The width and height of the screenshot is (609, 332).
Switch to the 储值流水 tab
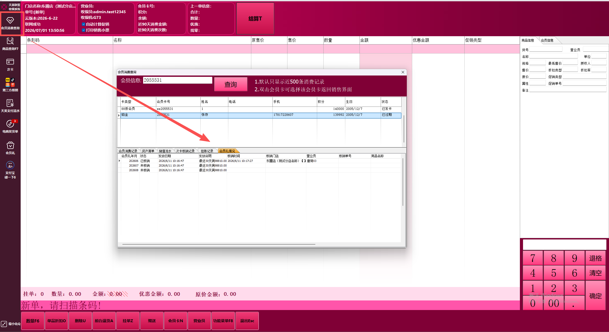165,151
